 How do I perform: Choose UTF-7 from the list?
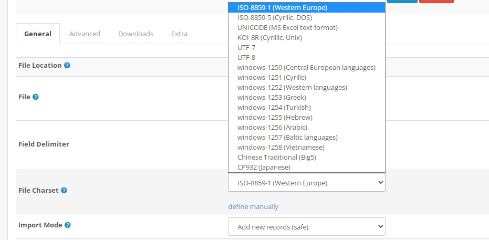point(246,47)
